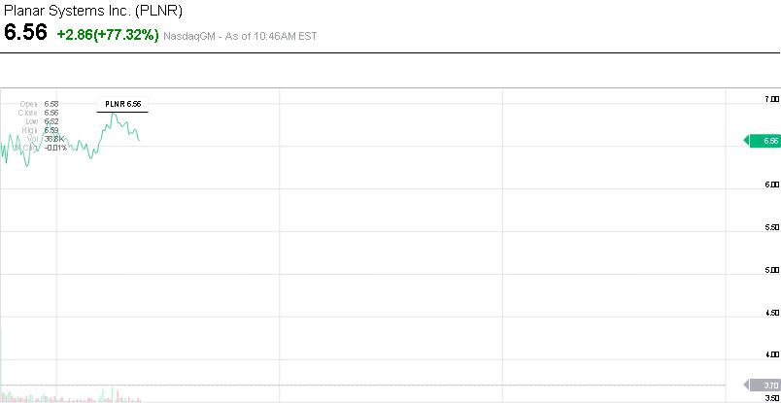Click the NasdaqGM exchange timestamp text
This screenshot has height=403, width=781.
(241, 36)
